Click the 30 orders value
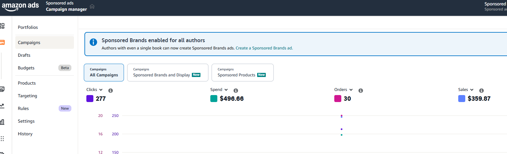 pos(347,99)
